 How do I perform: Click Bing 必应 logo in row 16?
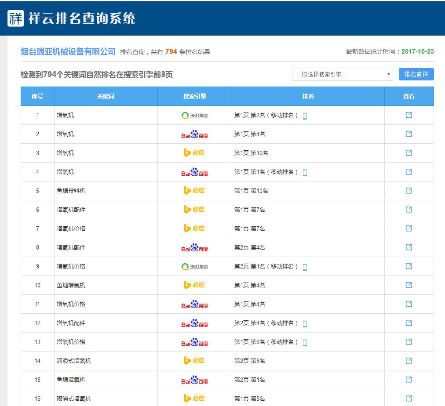pyautogui.click(x=194, y=399)
